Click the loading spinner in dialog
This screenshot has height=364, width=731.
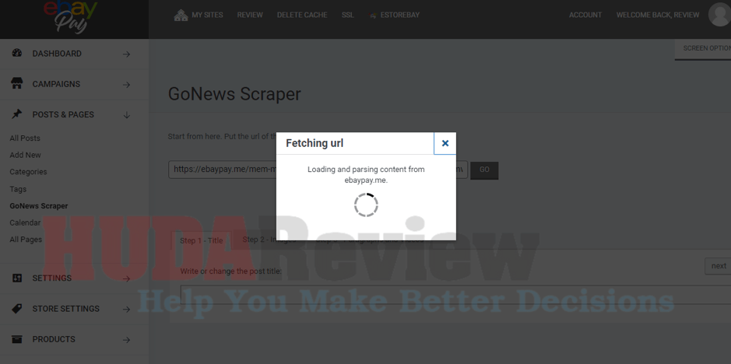(x=366, y=205)
